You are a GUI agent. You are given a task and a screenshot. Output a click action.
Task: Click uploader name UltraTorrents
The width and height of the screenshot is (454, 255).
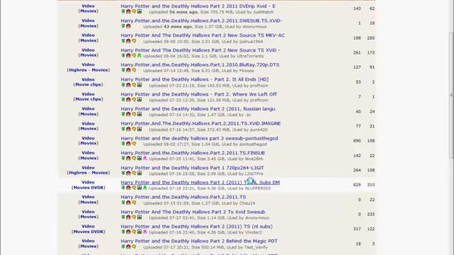pos(250,56)
